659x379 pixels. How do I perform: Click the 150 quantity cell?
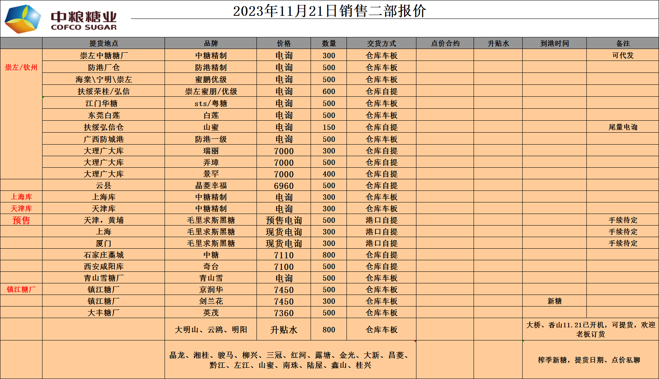point(329,127)
